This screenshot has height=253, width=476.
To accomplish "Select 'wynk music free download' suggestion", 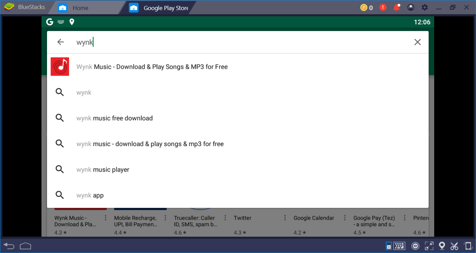I will [x=238, y=118].
